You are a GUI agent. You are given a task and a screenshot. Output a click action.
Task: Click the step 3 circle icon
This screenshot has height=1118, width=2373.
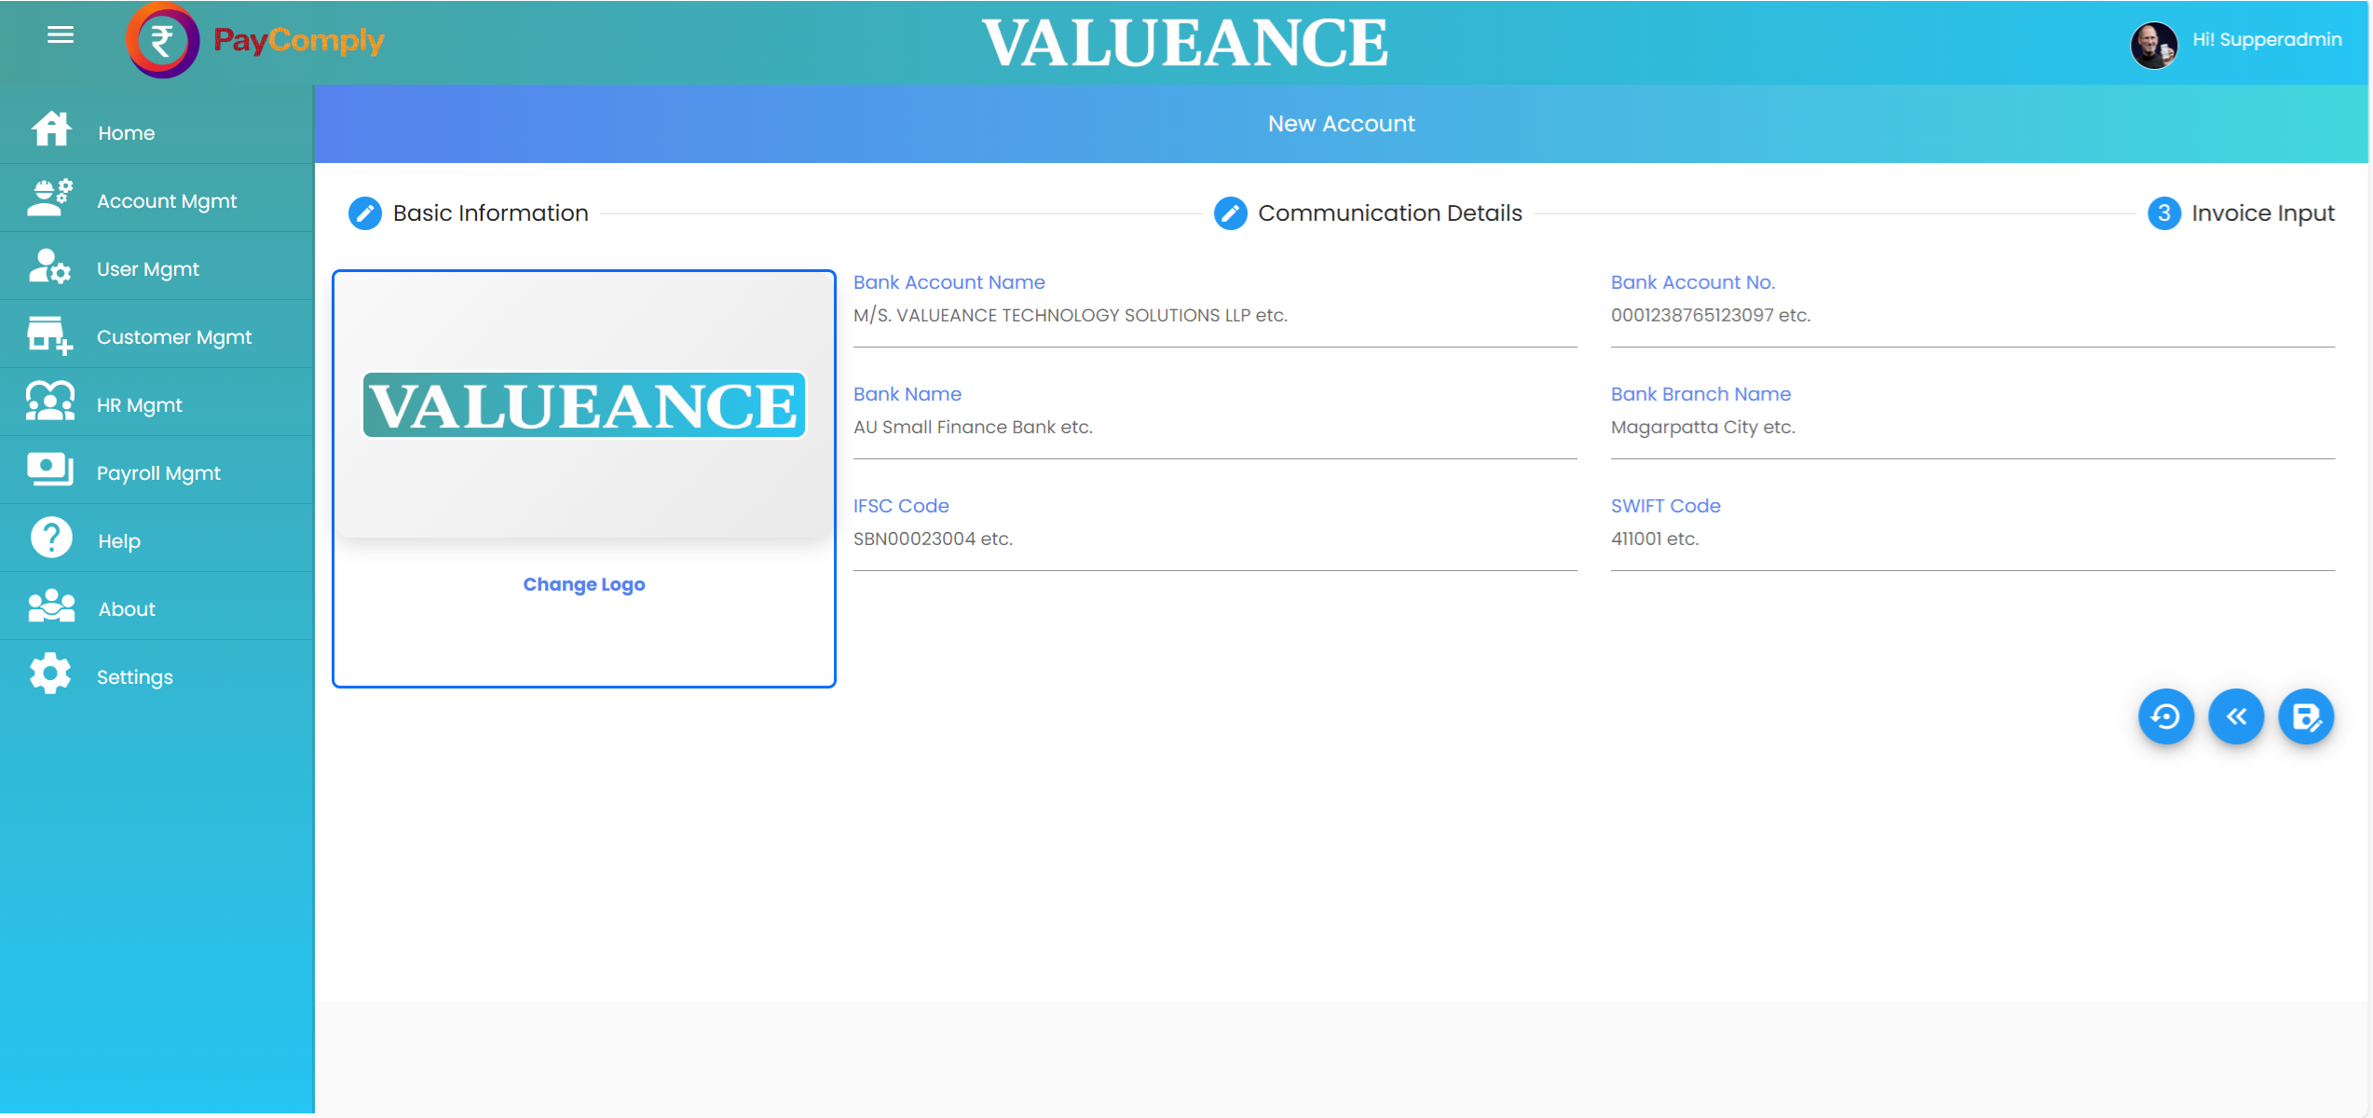[x=2163, y=213]
